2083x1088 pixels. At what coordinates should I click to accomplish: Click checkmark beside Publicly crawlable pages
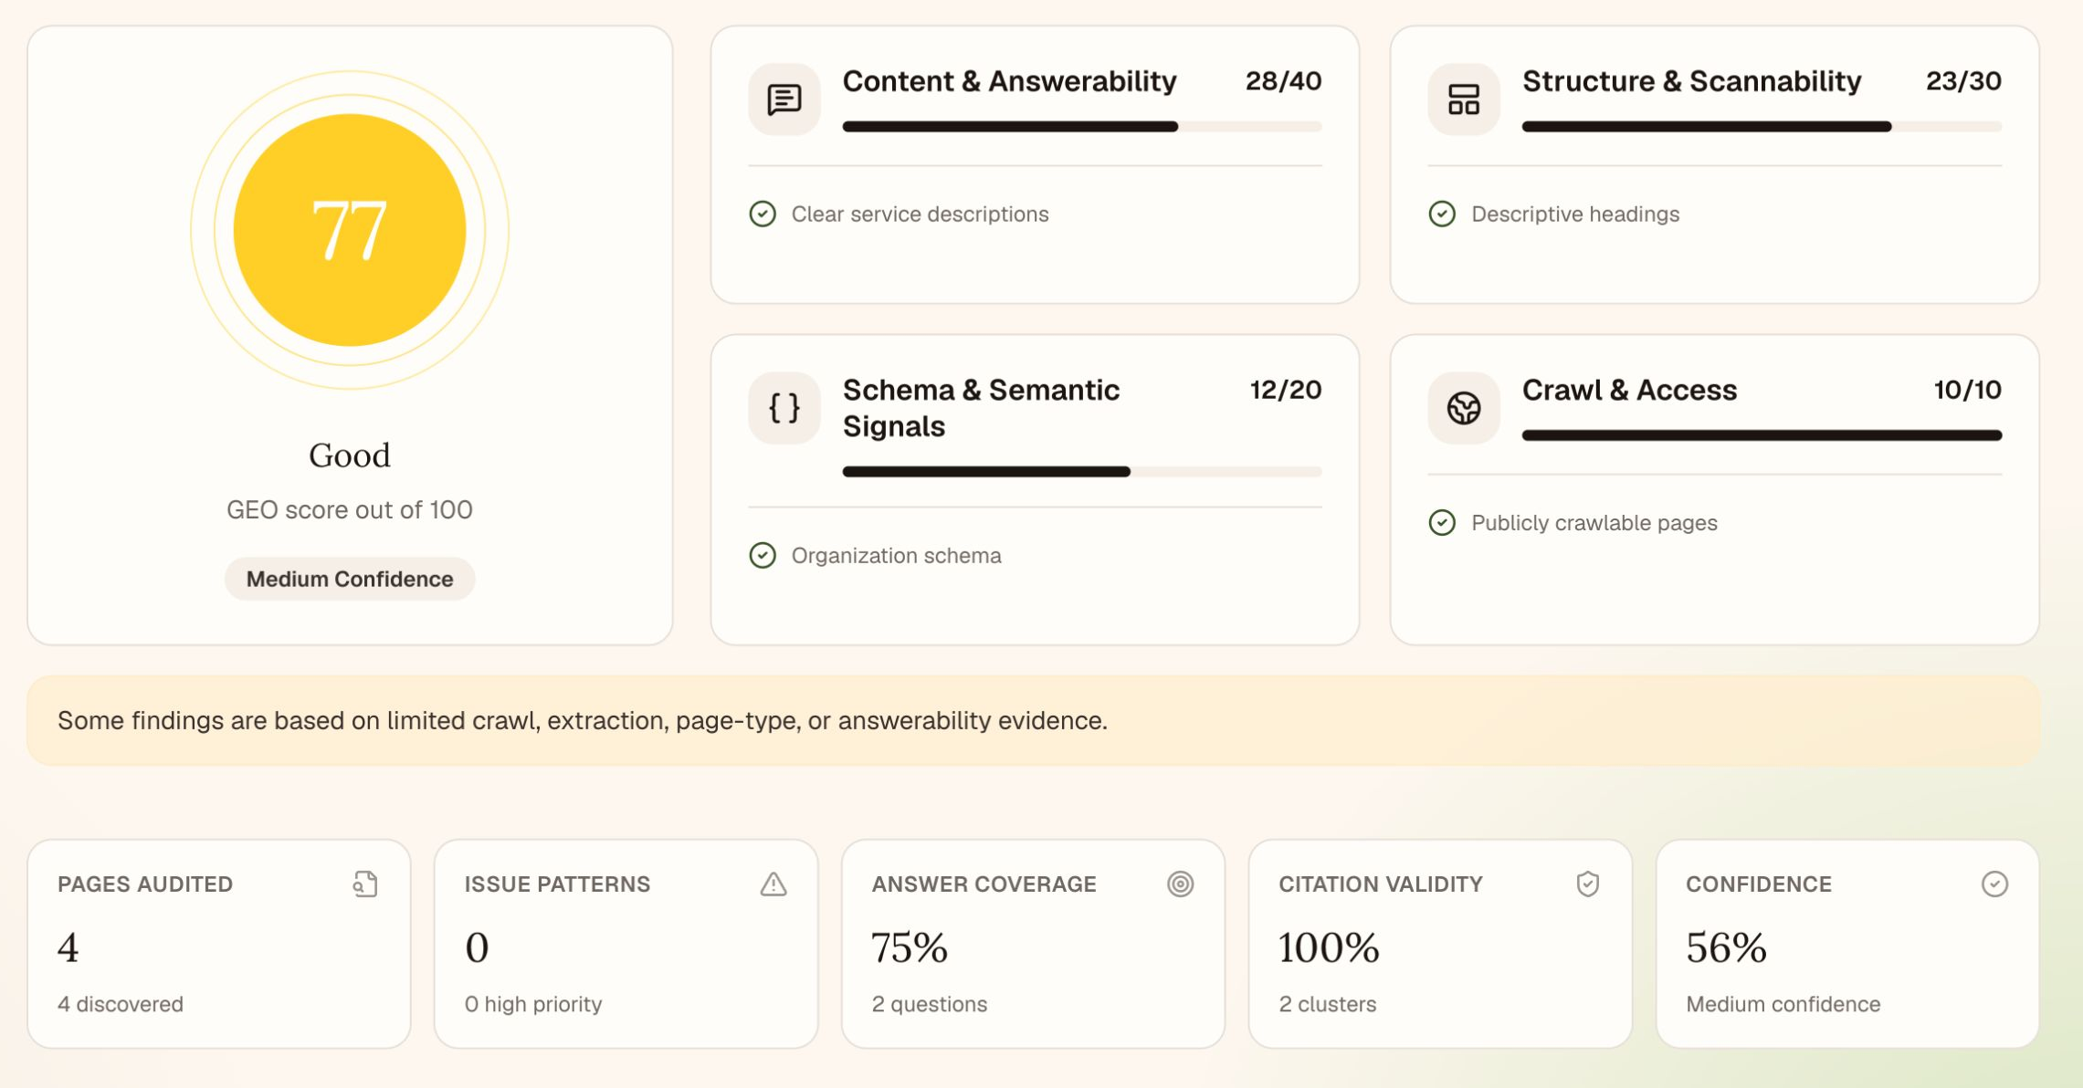click(x=1442, y=522)
